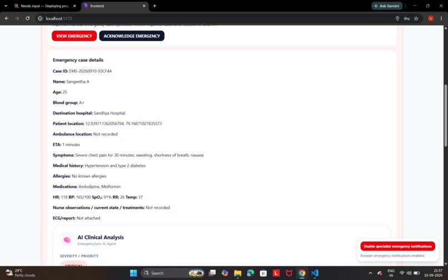This screenshot has width=448, height=280.
Task: Open Wi-Fi network settings icon
Action: click(402, 273)
